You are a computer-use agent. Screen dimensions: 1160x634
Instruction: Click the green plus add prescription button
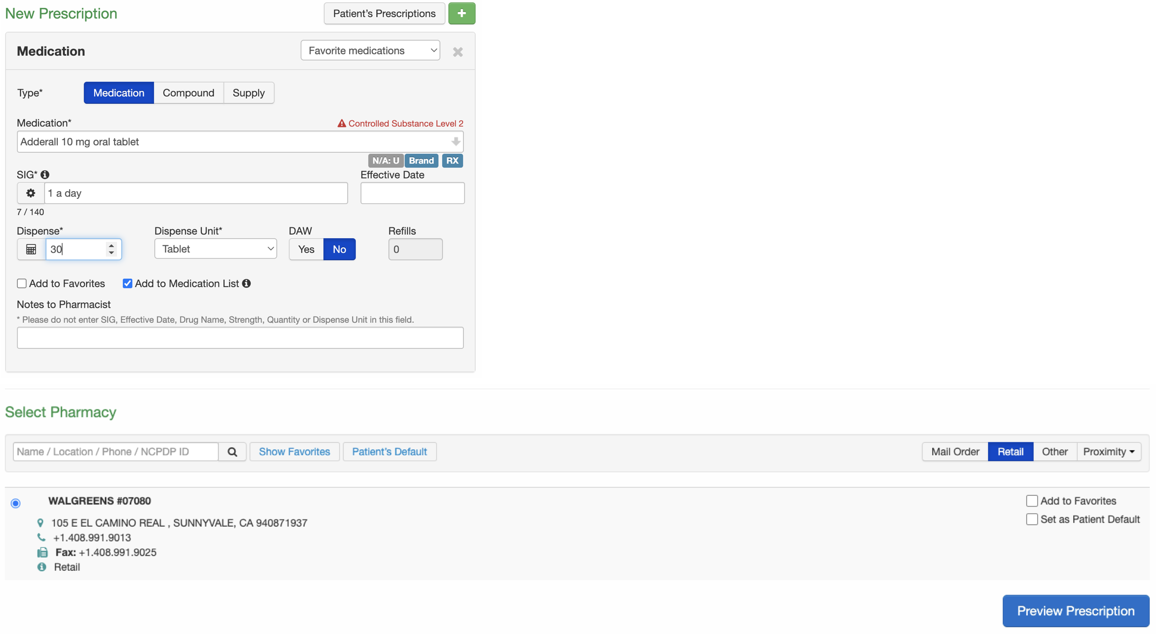click(x=461, y=13)
